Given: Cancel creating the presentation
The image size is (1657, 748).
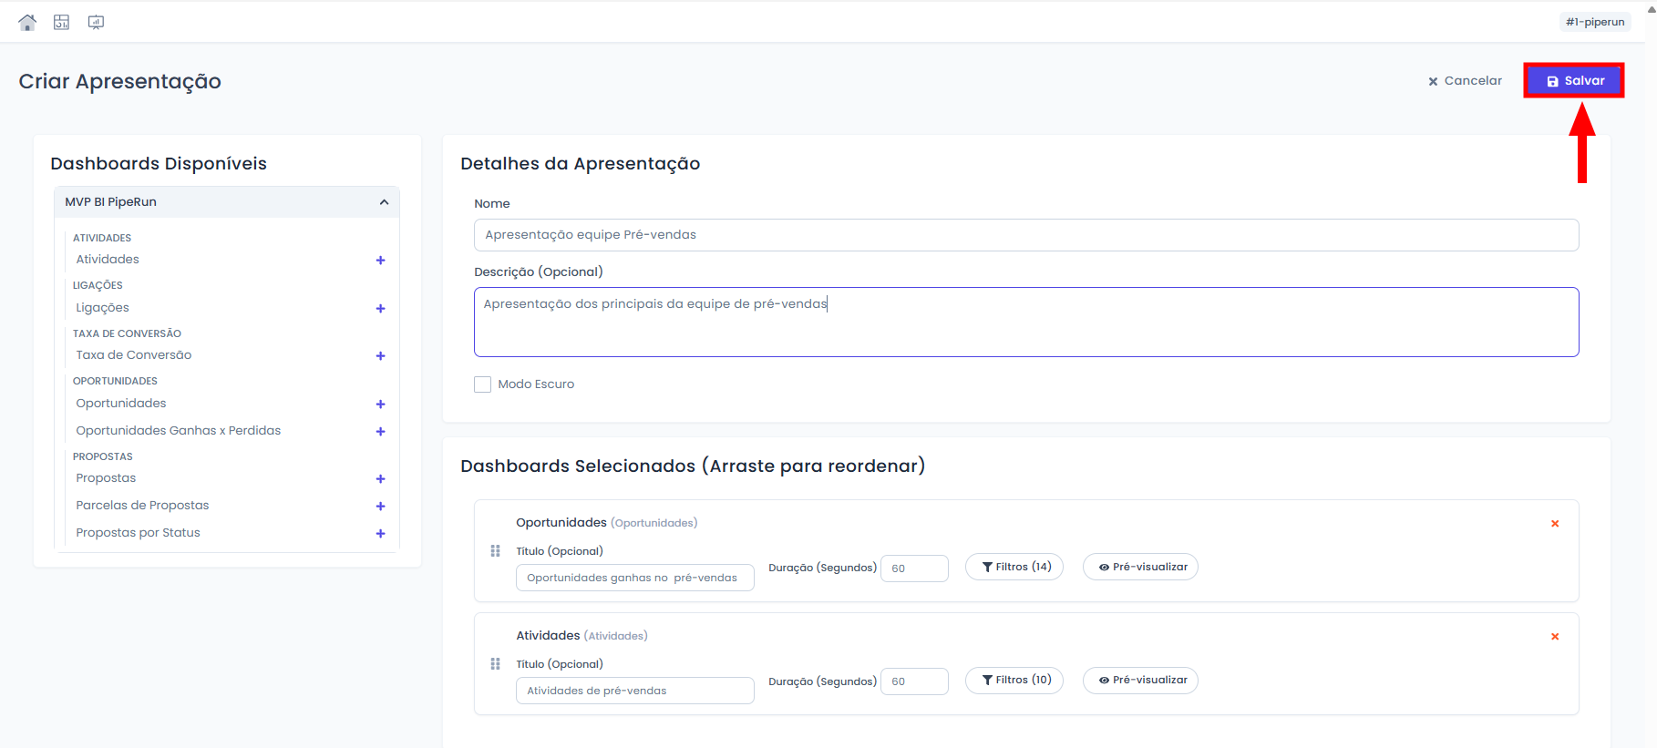Looking at the screenshot, I should (1465, 81).
